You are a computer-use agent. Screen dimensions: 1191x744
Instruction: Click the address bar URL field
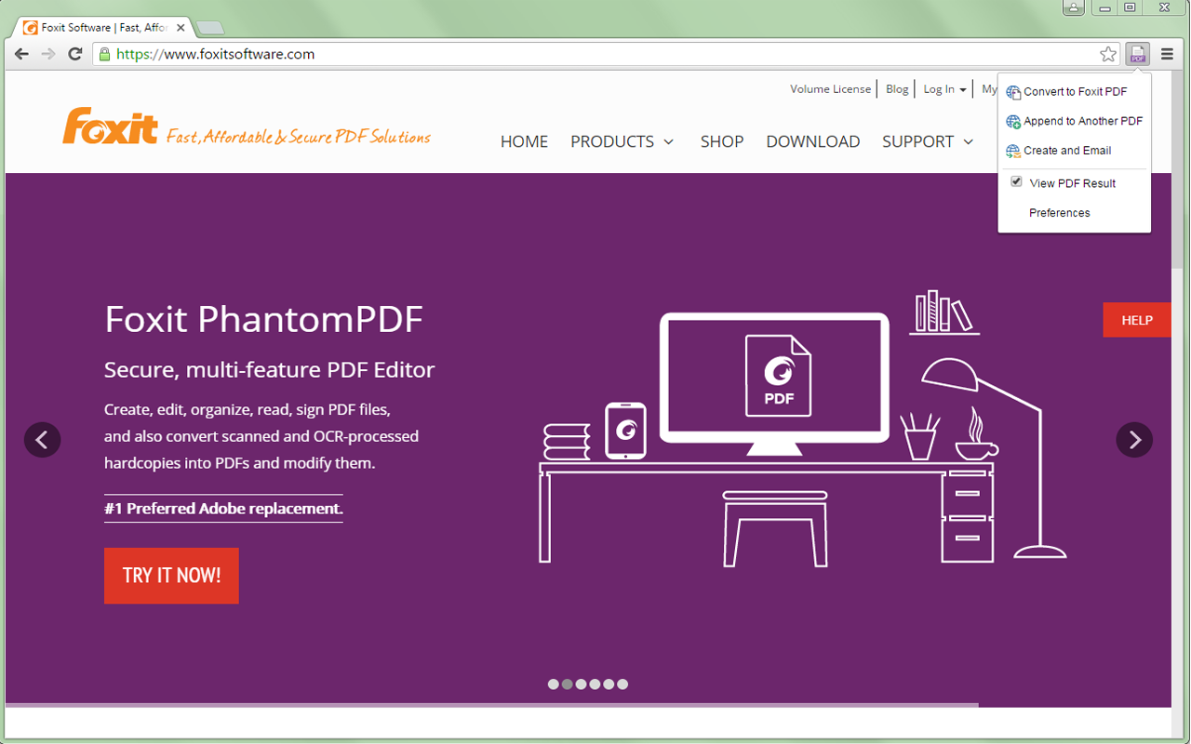coord(595,54)
